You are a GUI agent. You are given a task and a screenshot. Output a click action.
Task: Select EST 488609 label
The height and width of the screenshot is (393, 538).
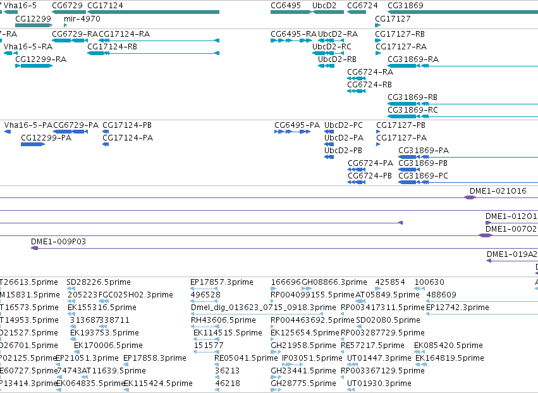[441, 295]
